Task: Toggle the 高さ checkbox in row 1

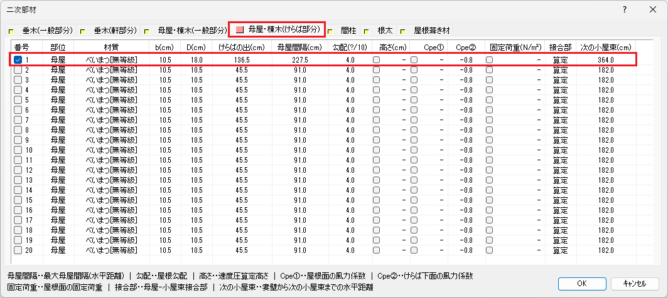Action: [377, 59]
